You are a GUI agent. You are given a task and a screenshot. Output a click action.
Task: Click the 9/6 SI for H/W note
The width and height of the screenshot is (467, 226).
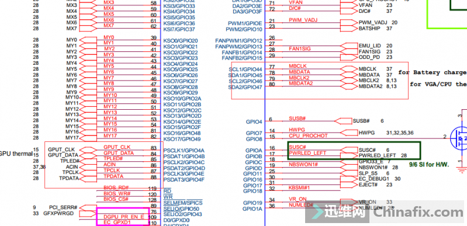click(x=429, y=164)
